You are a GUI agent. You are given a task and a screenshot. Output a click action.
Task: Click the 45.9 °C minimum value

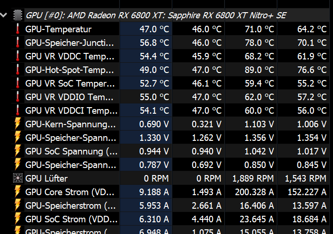(207, 56)
